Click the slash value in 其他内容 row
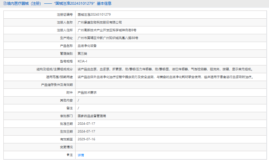The height and width of the screenshot is (161, 269). (x=78, y=100)
